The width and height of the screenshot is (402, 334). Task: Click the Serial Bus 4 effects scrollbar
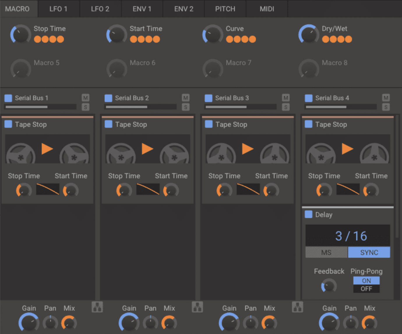397,177
